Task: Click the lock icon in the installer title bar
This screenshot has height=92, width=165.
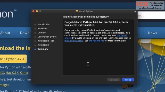Action: point(135,11)
